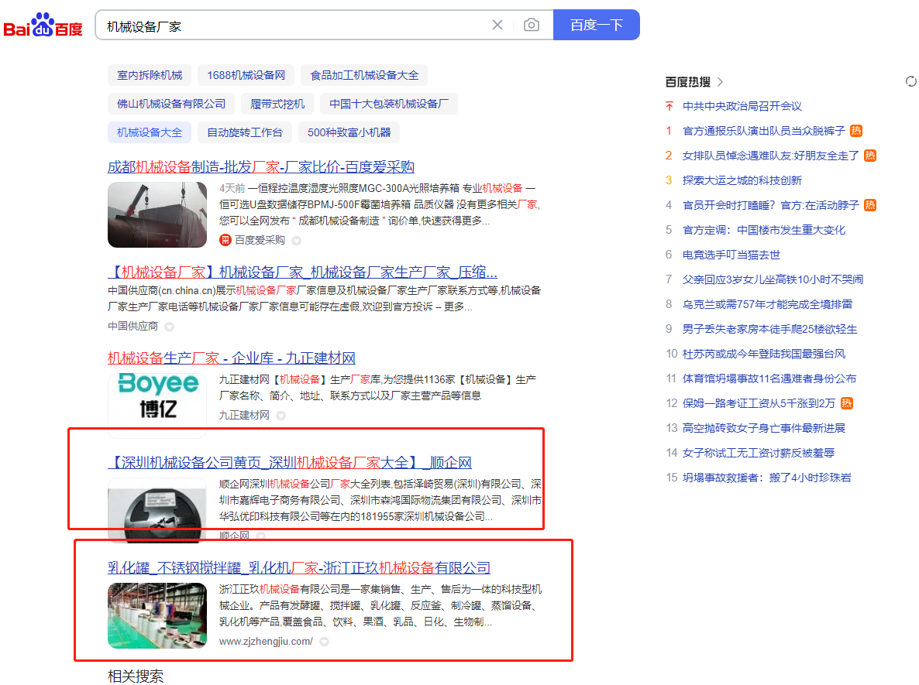Select the 食品加工机械设备大全 suggestion chip
Image resolution: width=919 pixels, height=685 pixels.
pos(364,75)
